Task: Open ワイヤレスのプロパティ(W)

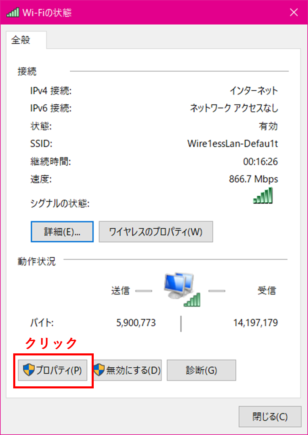Action: (x=156, y=232)
